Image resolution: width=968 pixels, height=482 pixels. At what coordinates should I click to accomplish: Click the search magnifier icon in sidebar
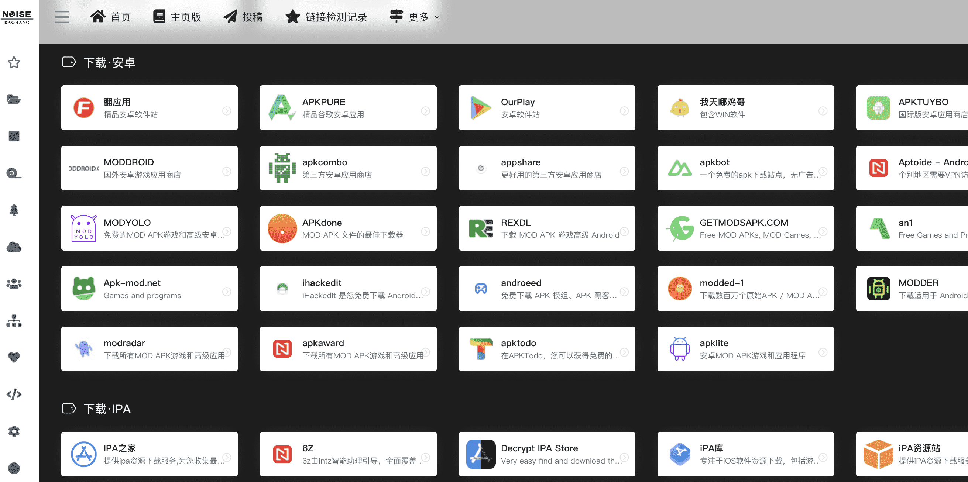pyautogui.click(x=14, y=173)
